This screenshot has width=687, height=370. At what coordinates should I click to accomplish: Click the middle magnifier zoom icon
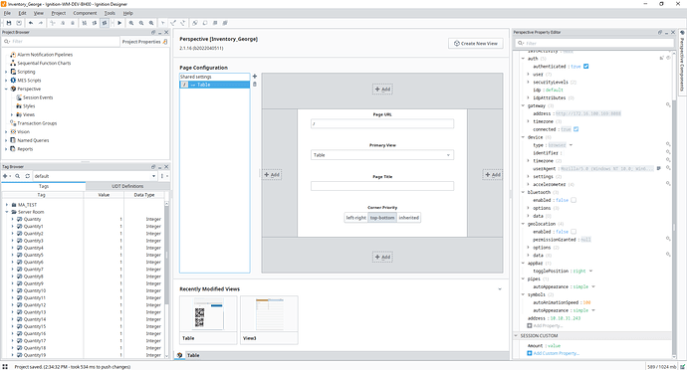coord(141,23)
